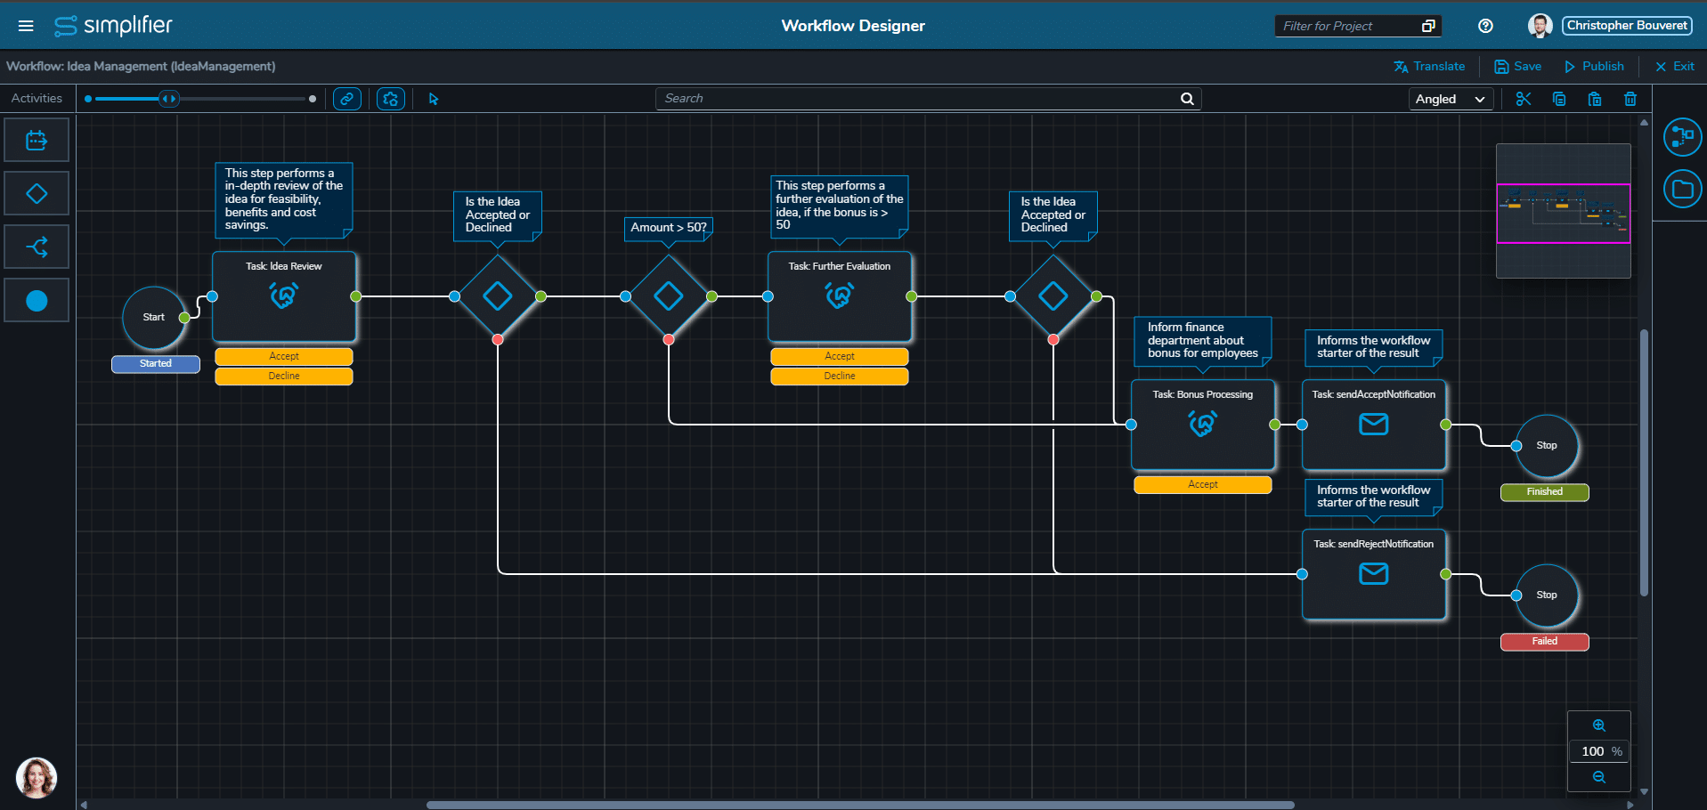Toggle the chain link button in toolbar
This screenshot has height=810, width=1707.
pyautogui.click(x=347, y=99)
